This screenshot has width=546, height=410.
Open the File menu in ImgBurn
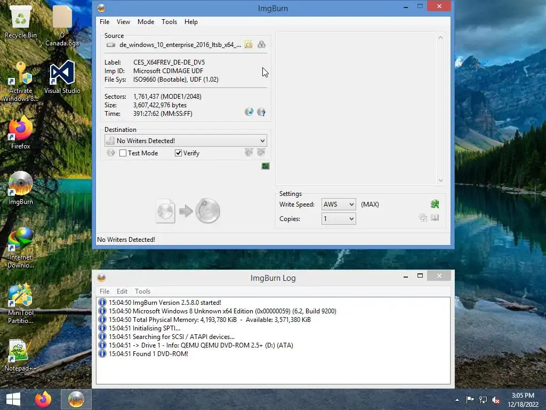pos(105,21)
